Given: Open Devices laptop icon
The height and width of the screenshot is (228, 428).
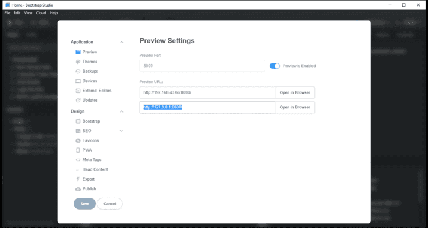Looking at the screenshot, I should pos(78,81).
